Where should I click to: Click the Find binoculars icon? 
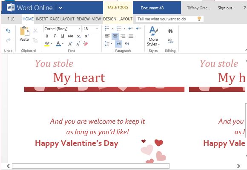coord(170,31)
